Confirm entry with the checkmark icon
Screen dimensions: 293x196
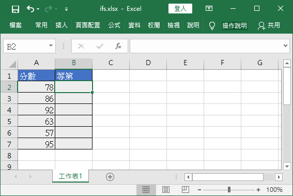pyautogui.click(x=100, y=46)
